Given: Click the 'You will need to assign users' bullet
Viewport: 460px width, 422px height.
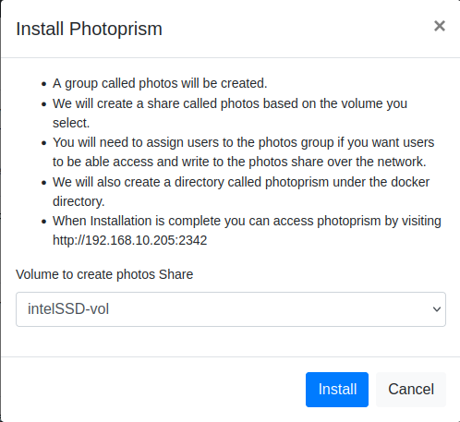Looking at the screenshot, I should click(x=243, y=152).
